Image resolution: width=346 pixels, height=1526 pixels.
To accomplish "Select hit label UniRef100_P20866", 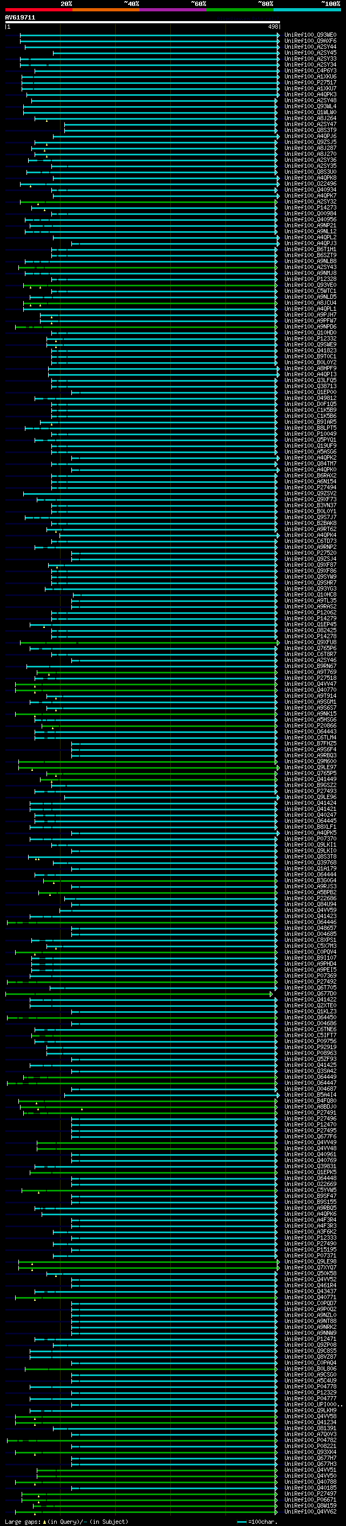I will click(310, 725).
